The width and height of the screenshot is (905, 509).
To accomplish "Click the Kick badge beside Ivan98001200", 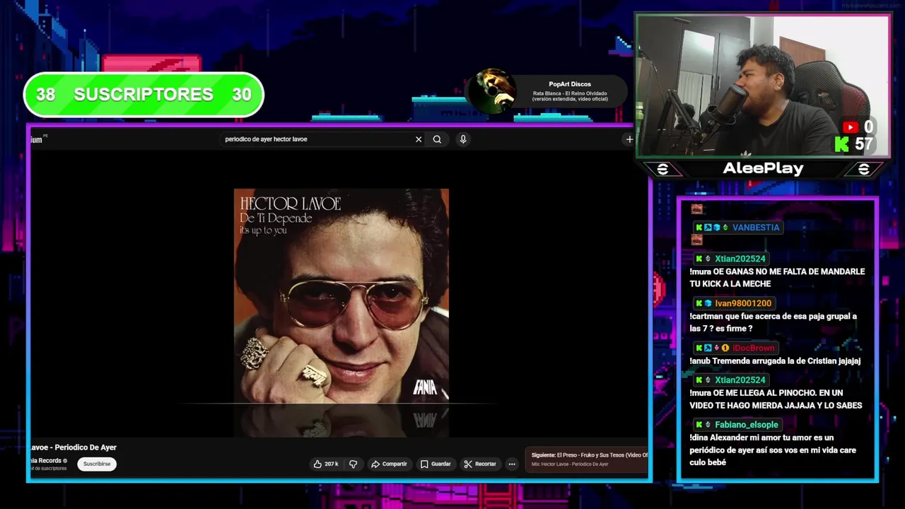I will pos(699,303).
